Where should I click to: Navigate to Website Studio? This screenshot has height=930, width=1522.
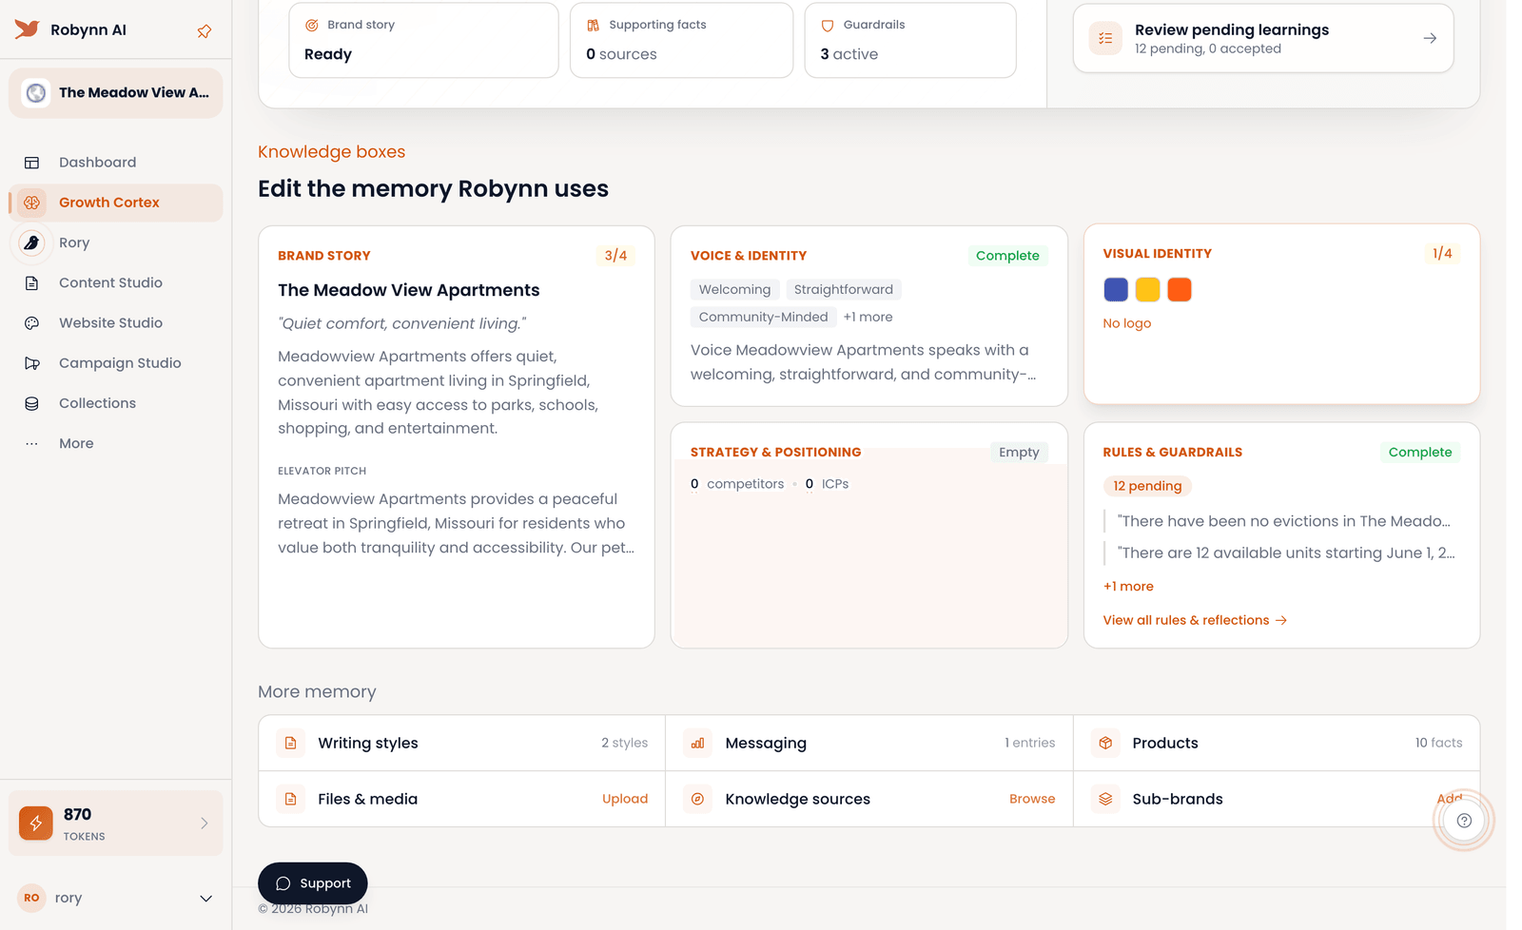116,323
